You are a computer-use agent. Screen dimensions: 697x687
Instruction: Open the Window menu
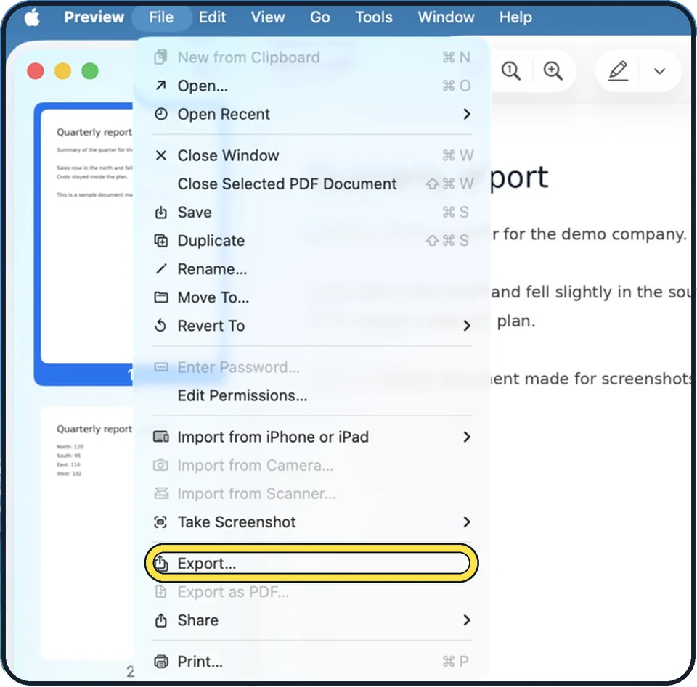tap(446, 17)
